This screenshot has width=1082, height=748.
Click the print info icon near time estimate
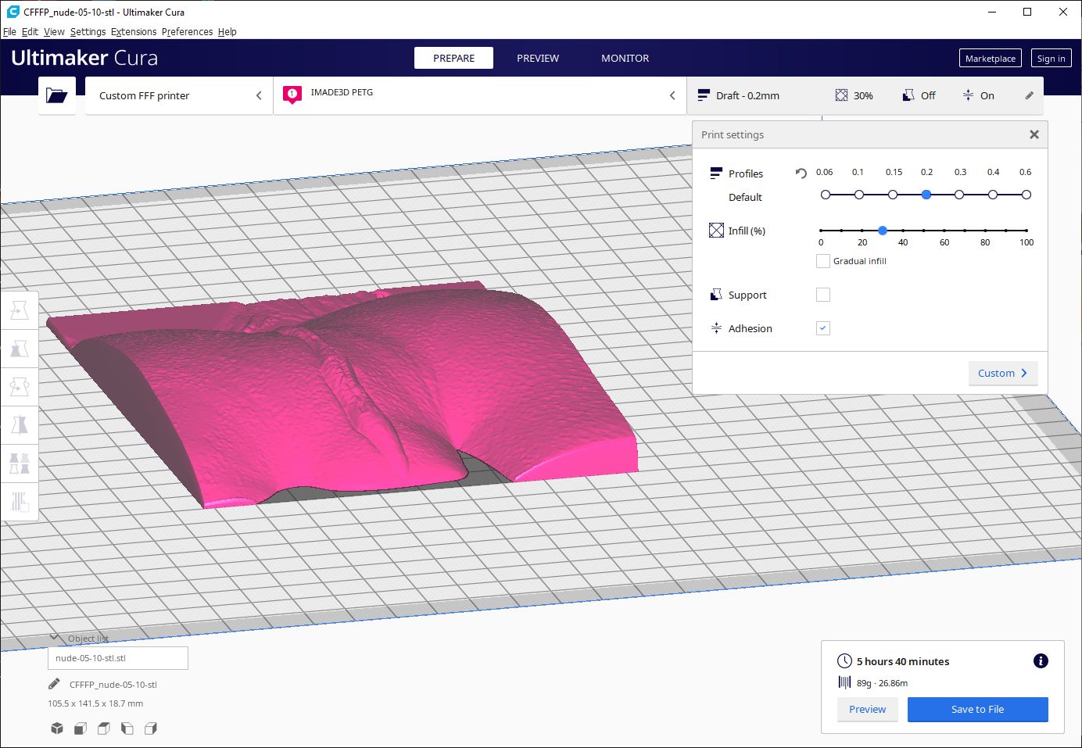(x=1041, y=661)
